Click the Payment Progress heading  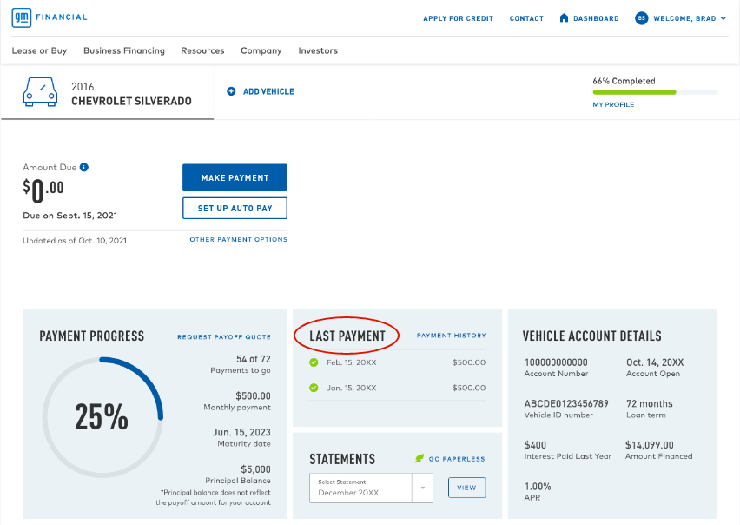[91, 336]
